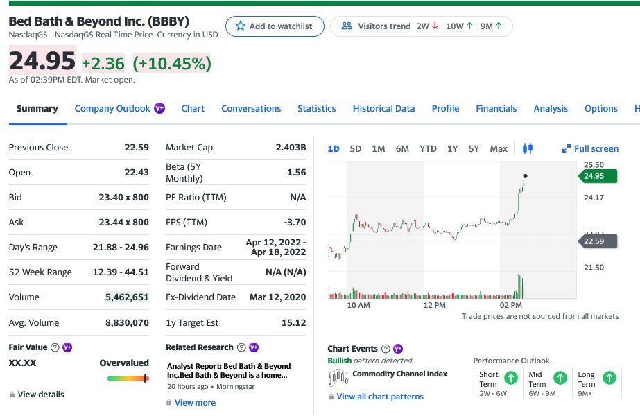Click the Fair Value overvalued gauge bar
The width and height of the screenshot is (640, 416).
[128, 379]
